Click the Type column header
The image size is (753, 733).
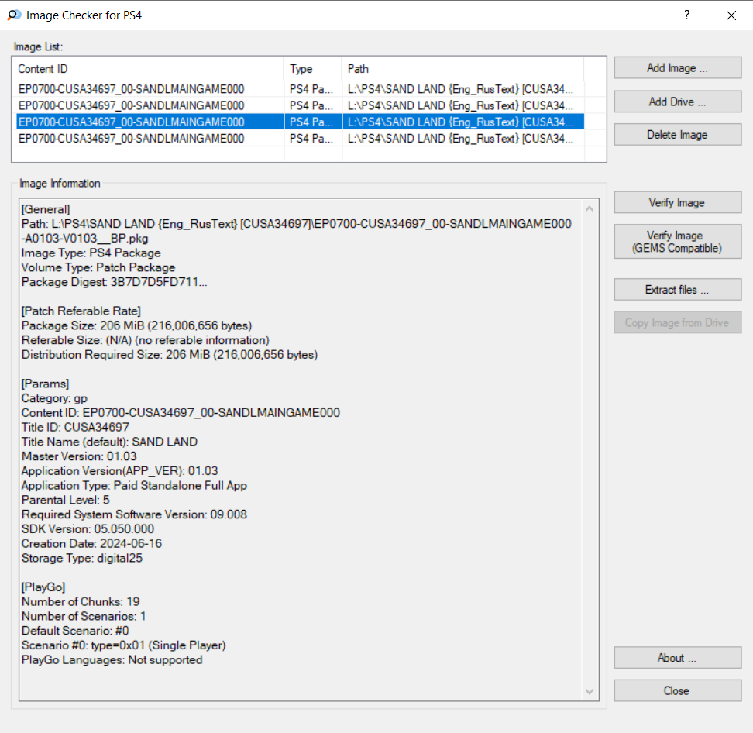point(312,69)
